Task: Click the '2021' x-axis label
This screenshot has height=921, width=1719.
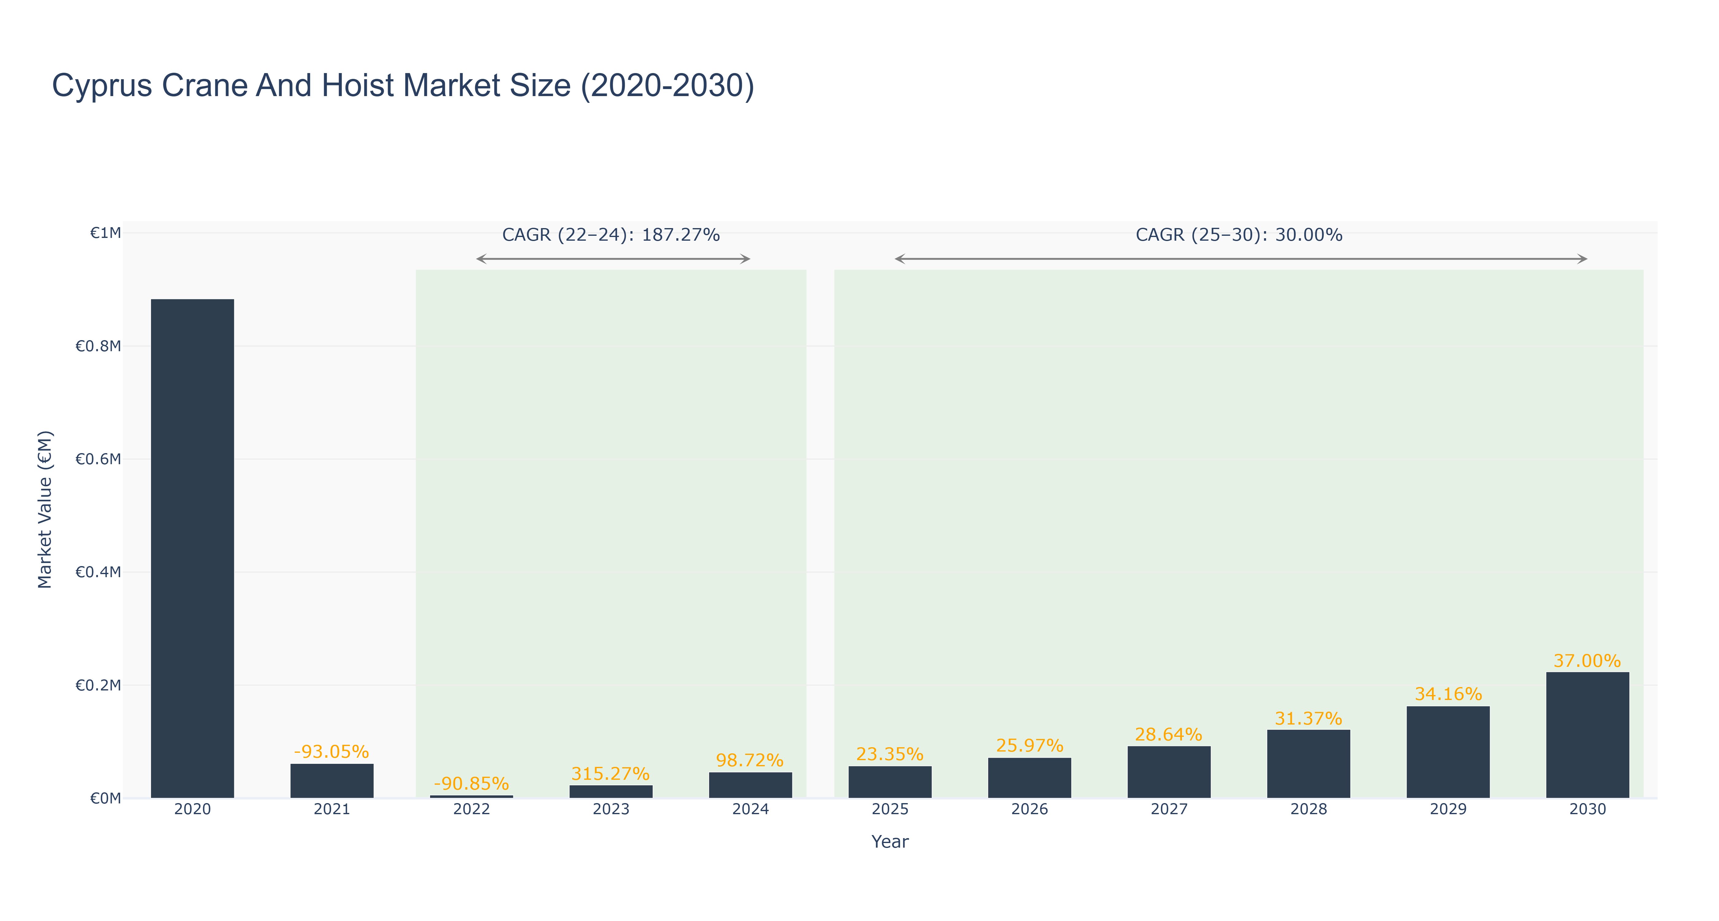Action: tap(332, 810)
